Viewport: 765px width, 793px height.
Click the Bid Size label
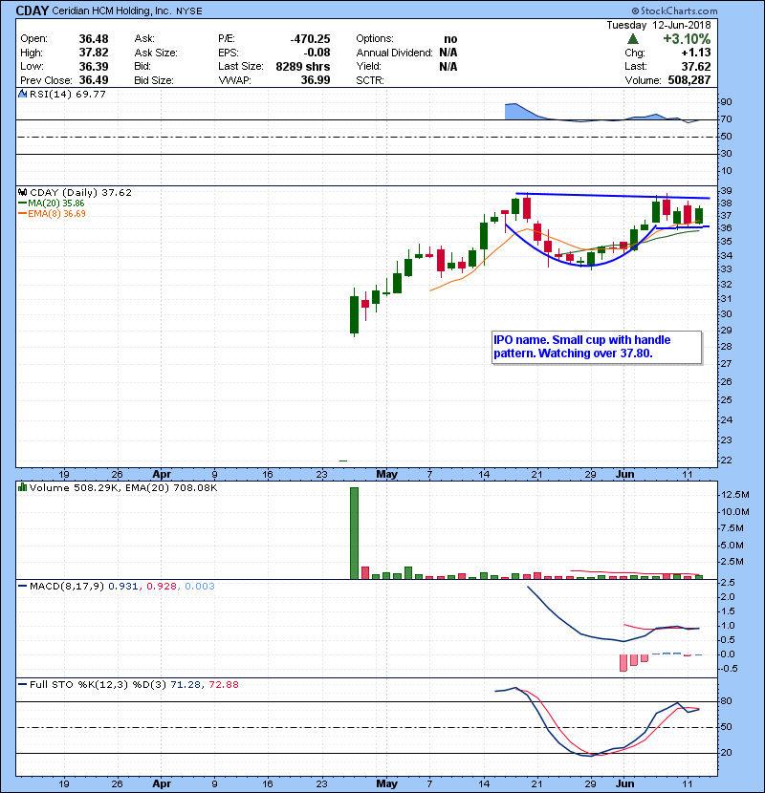(x=154, y=80)
